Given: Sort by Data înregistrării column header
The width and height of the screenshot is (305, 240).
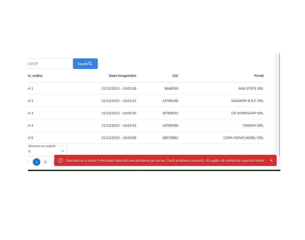Looking at the screenshot, I should tap(122, 76).
